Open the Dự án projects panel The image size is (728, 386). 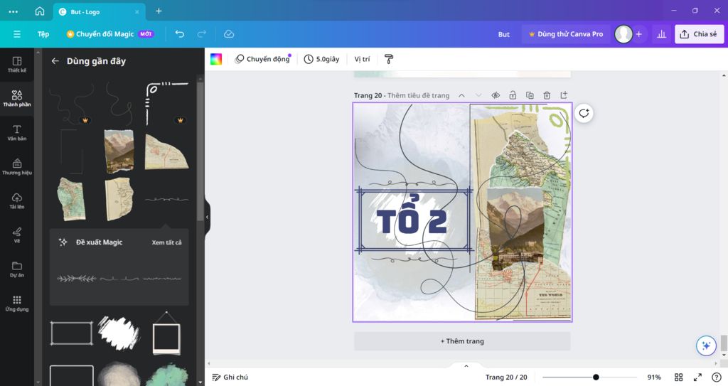click(17, 269)
